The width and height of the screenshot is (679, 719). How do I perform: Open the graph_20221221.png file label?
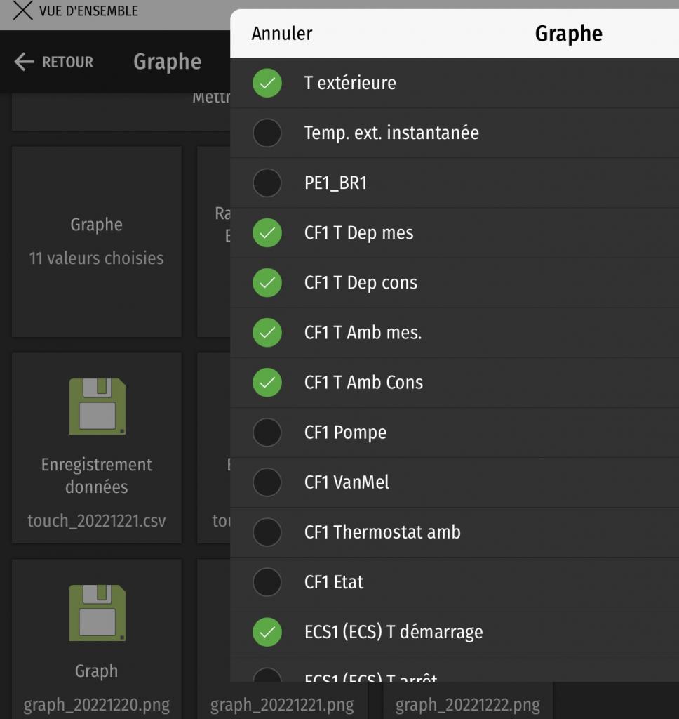point(282,705)
